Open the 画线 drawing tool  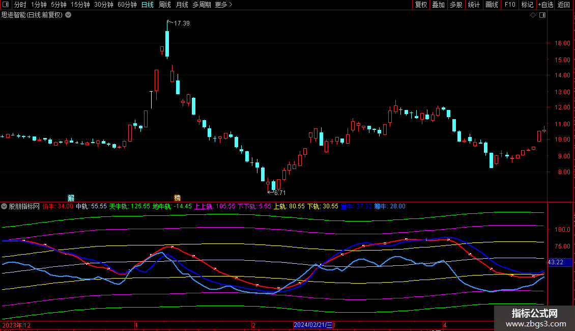click(492, 5)
